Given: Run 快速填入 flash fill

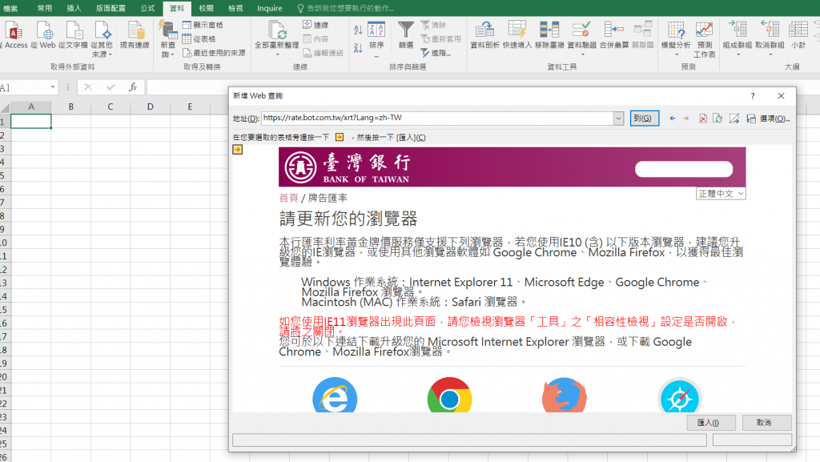Looking at the screenshot, I should tap(517, 35).
